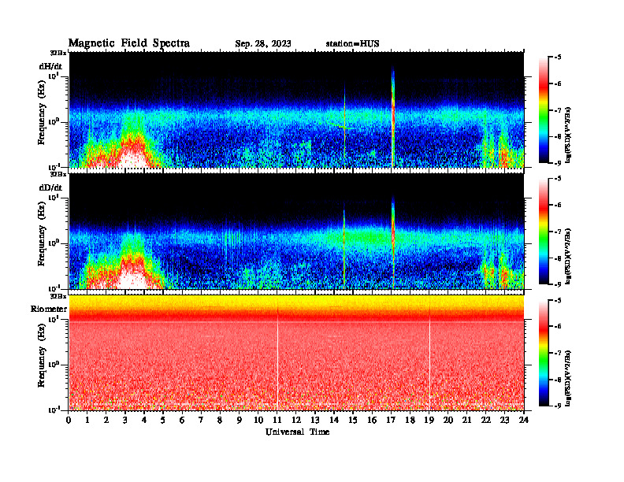Click the Riometer panel color bar
This screenshot has height=482, width=624.
pyautogui.click(x=543, y=353)
